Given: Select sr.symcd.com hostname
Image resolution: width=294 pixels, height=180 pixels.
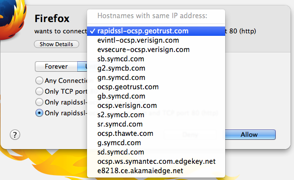Looking at the screenshot, I should coord(156,124).
